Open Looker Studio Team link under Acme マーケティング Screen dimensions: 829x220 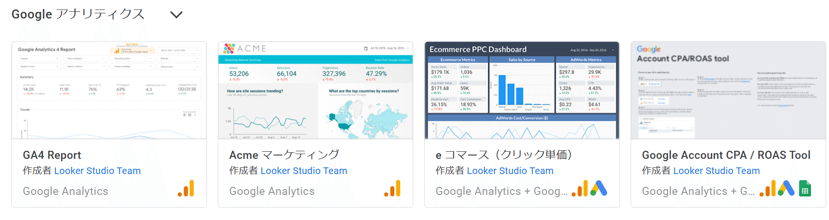click(304, 171)
